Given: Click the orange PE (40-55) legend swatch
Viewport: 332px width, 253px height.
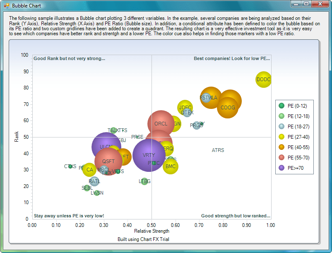Looking at the screenshot, I should click(x=282, y=147).
